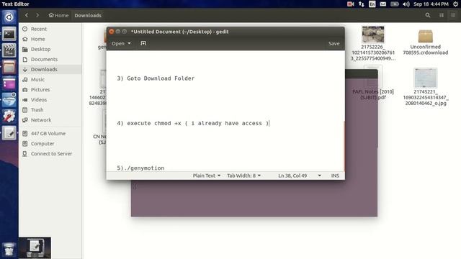Launch Terminal from the launcher

9,34
